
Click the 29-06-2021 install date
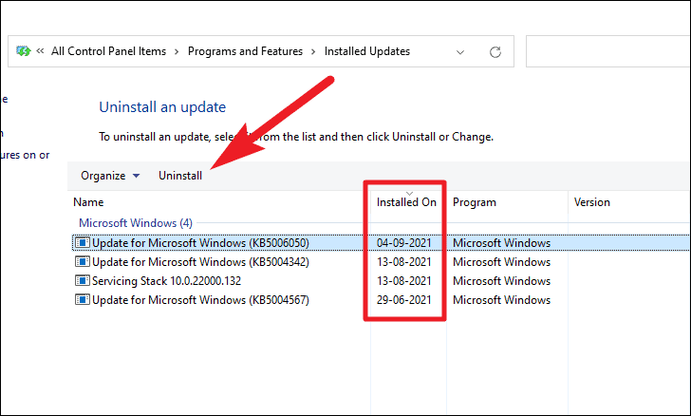click(403, 299)
